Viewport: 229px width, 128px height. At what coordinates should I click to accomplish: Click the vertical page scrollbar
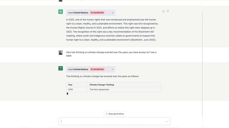(x=203, y=64)
